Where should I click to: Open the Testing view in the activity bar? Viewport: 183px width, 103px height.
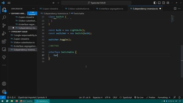click(x=4, y=57)
